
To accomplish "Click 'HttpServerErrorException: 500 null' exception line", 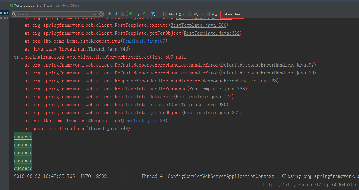I will click(100, 57).
